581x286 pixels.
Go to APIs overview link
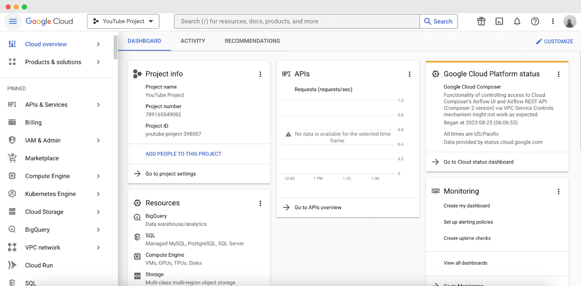point(318,207)
